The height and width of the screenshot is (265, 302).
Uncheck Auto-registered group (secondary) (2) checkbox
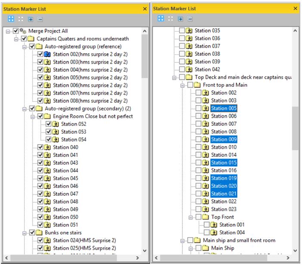click(x=32, y=109)
